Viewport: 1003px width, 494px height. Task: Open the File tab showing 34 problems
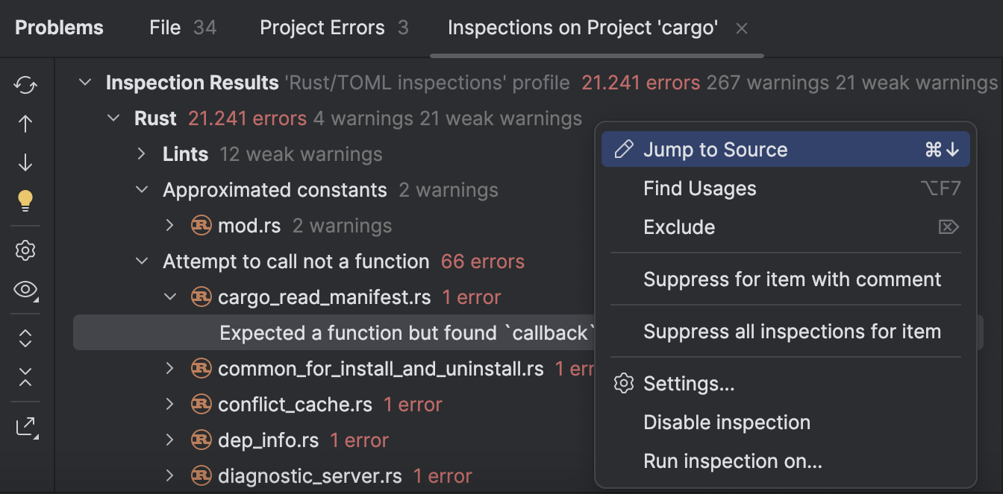166,28
